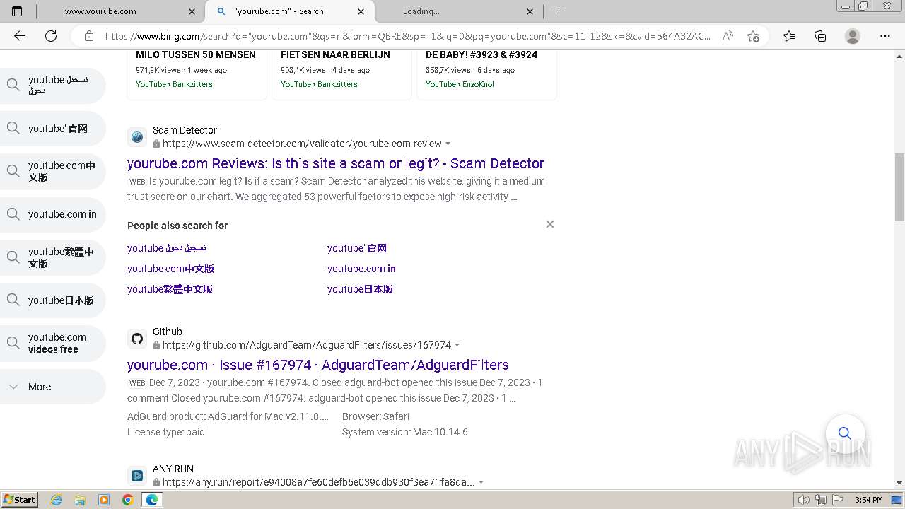Click YouTube › Bankzitters under MILO TUSSEN

click(x=174, y=84)
